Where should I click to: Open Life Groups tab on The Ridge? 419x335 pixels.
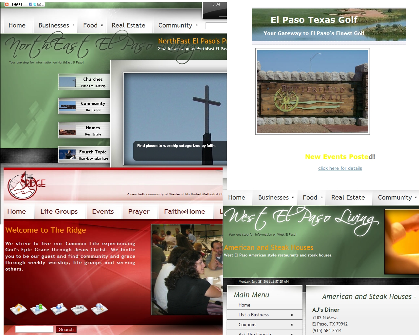pos(59,211)
